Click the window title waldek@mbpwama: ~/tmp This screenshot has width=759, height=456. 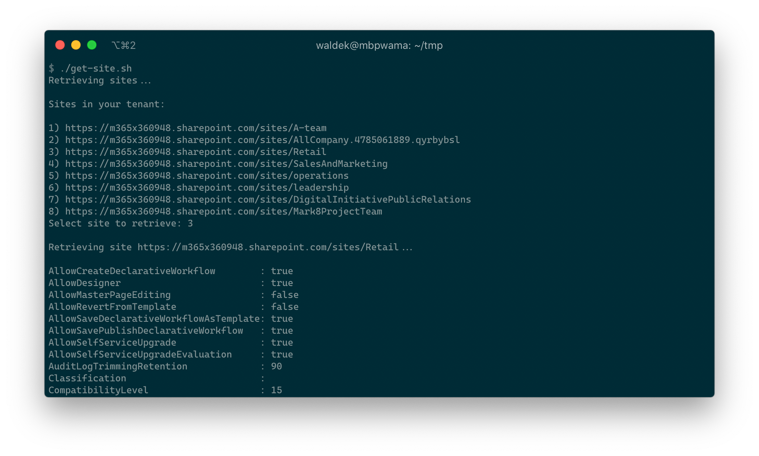(379, 46)
